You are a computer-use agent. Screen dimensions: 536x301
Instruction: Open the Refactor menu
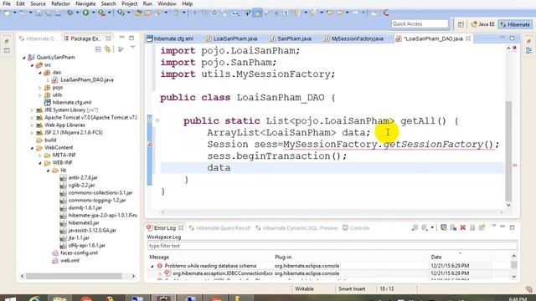tap(60, 3)
